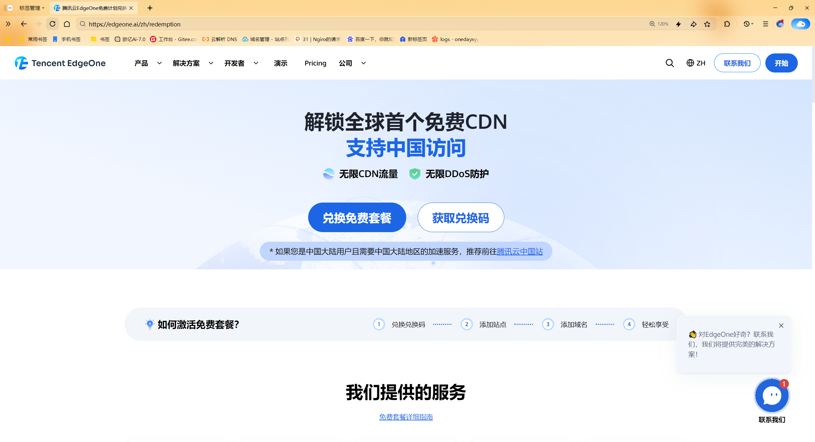Open the extensions puzzle icon
815x442 pixels.
click(x=727, y=24)
